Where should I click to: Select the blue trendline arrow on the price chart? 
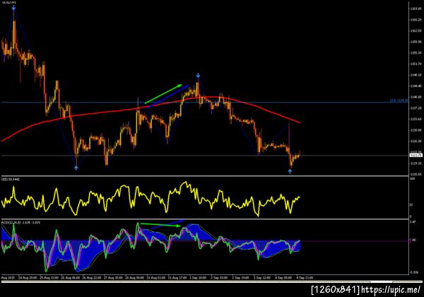coord(167,97)
